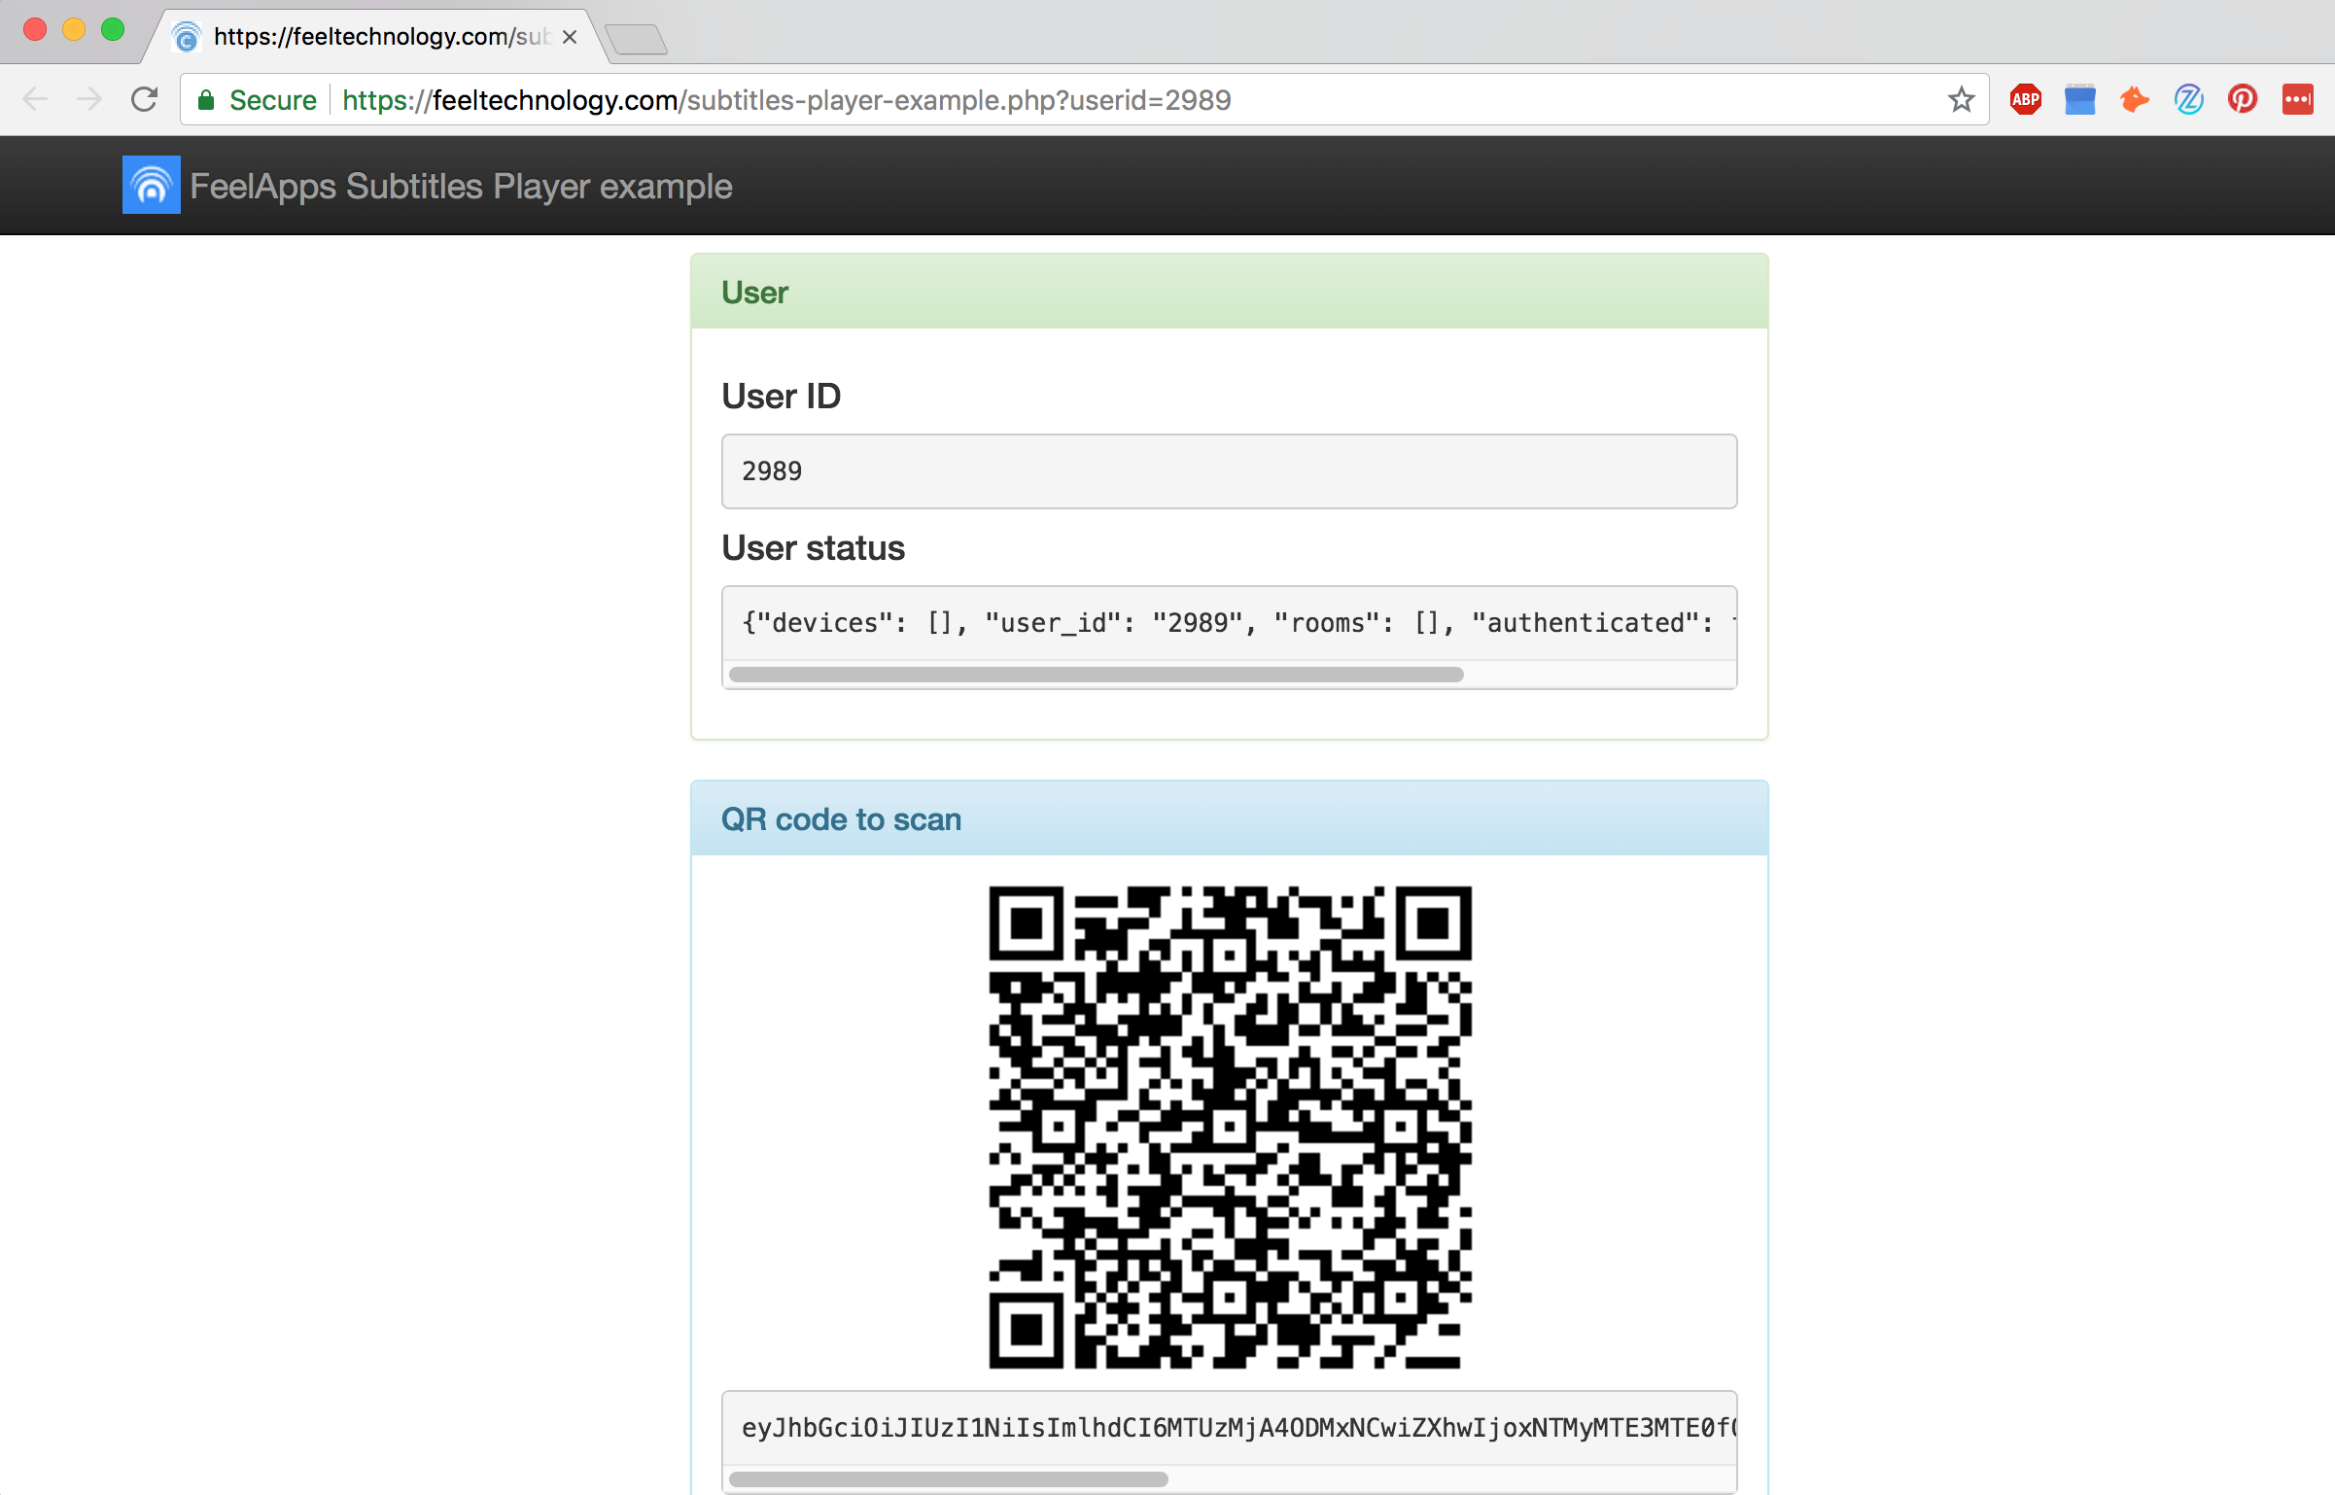
Task: Click the User ID field showing 2989
Action: click(1229, 471)
